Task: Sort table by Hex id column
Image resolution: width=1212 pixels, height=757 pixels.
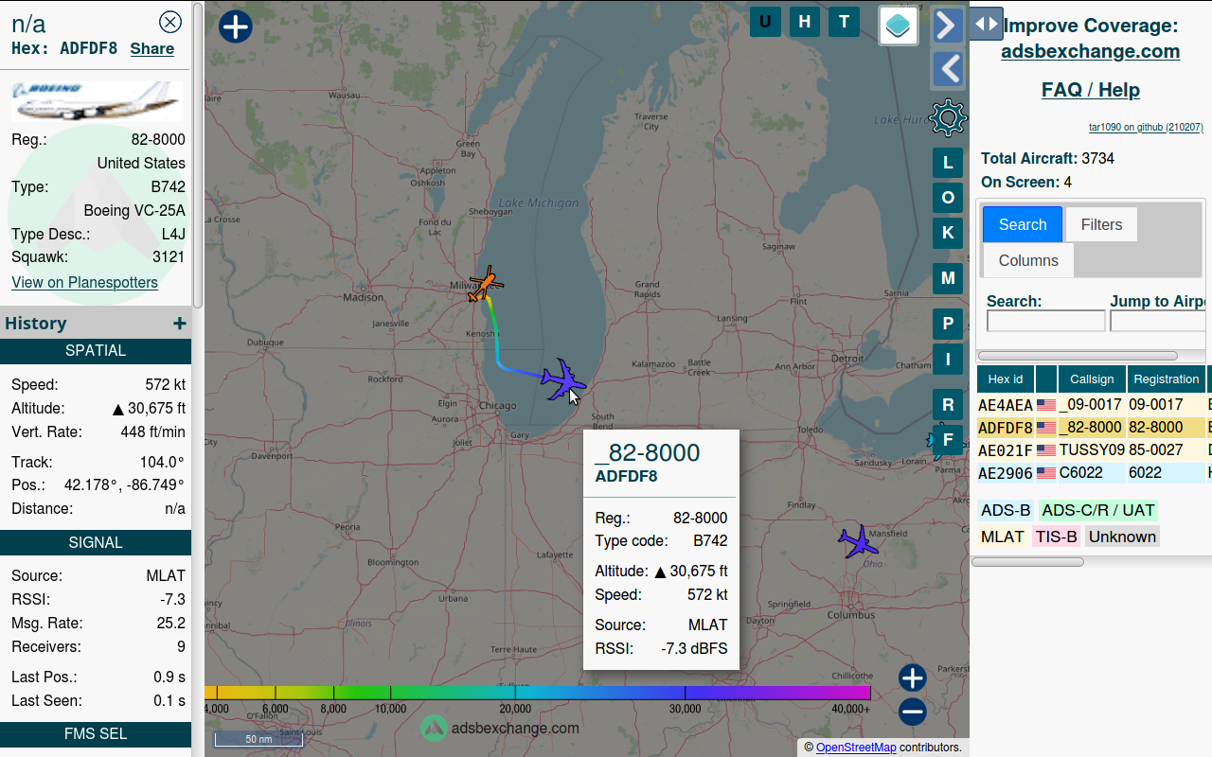Action: tap(1006, 378)
